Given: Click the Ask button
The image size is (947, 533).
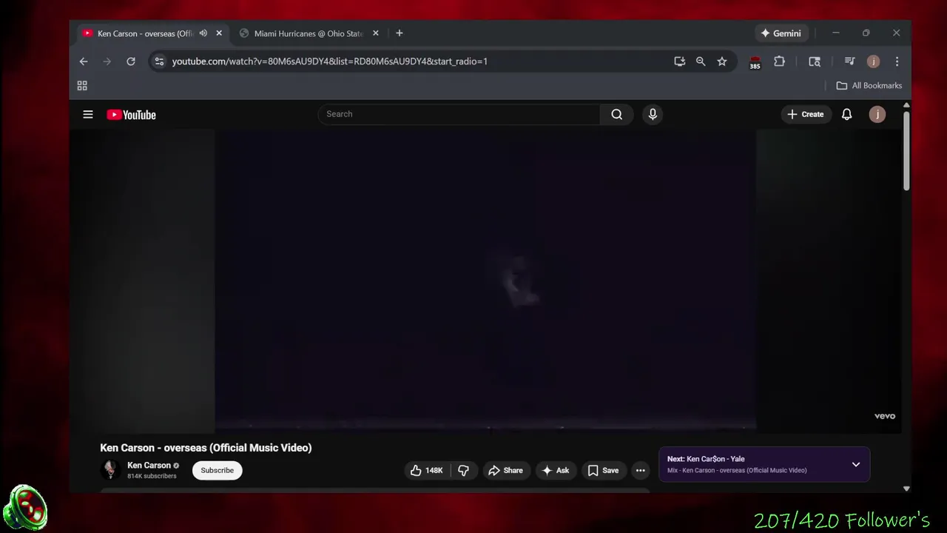Looking at the screenshot, I should point(555,470).
